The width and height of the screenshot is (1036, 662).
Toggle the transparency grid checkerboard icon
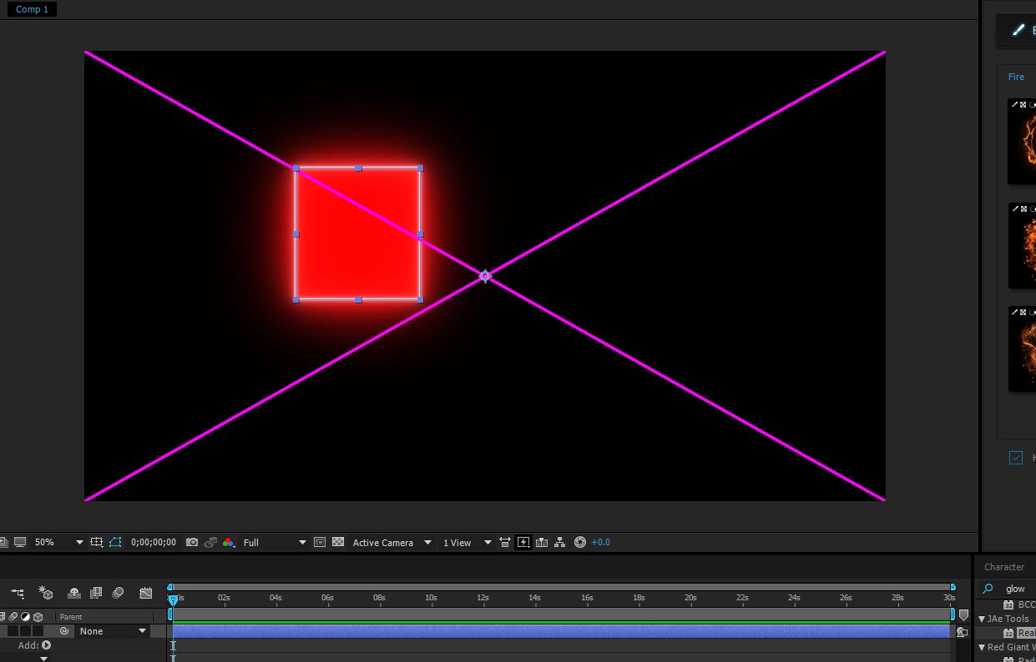tap(338, 542)
